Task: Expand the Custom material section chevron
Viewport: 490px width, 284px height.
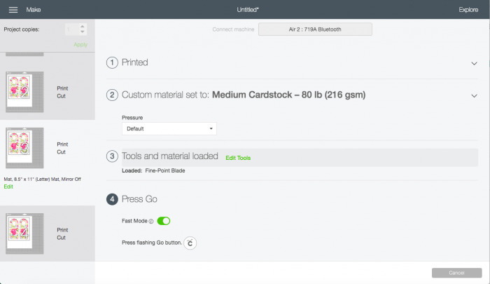Action: click(x=474, y=96)
